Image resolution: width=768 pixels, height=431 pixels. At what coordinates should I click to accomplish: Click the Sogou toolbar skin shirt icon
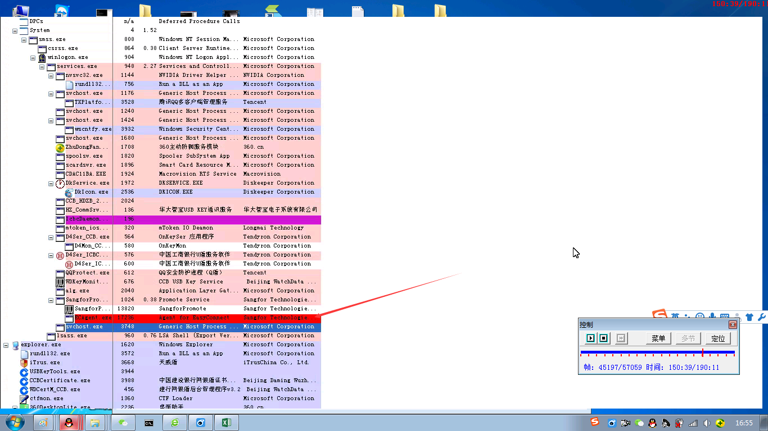pos(749,317)
